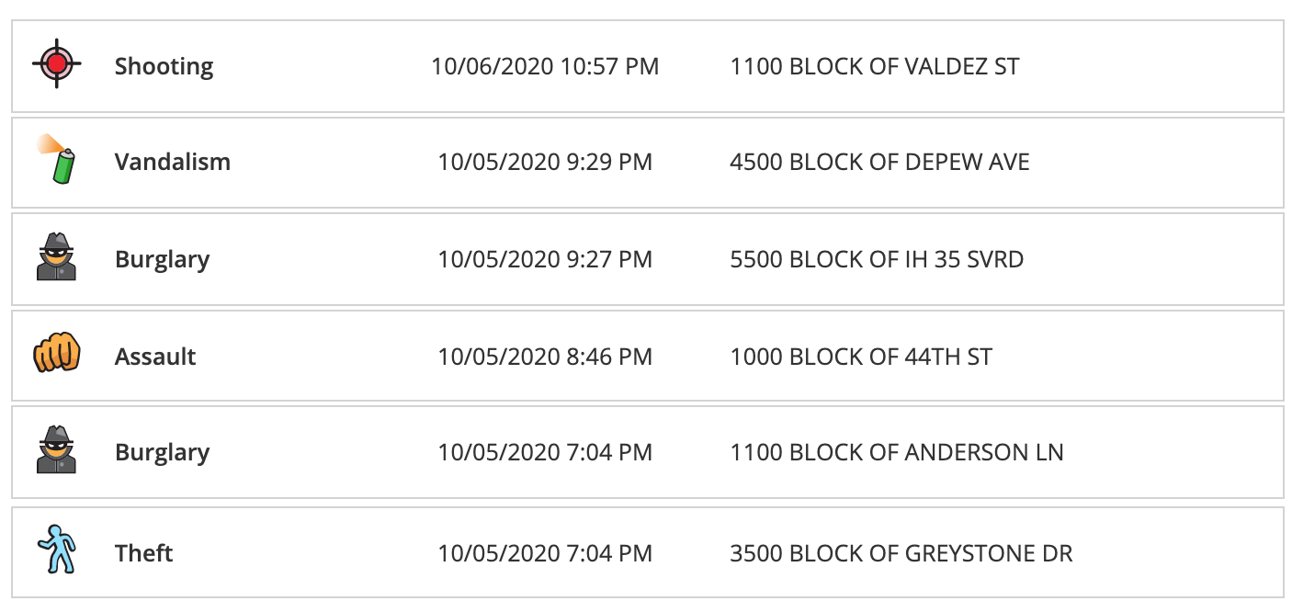Image resolution: width=1292 pixels, height=601 pixels.
Task: Select address 1100 BLOCK OF VALDEZ ST
Action: click(875, 66)
